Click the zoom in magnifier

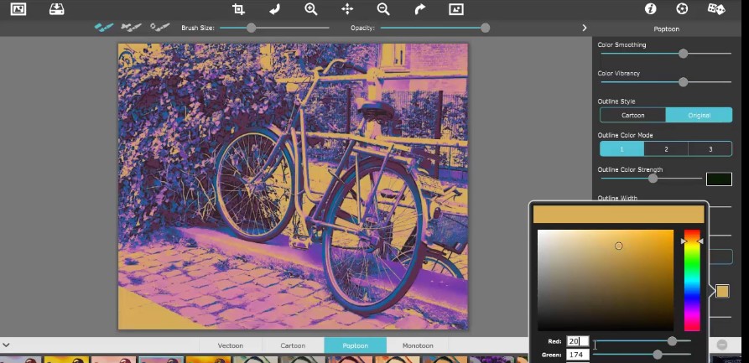311,9
